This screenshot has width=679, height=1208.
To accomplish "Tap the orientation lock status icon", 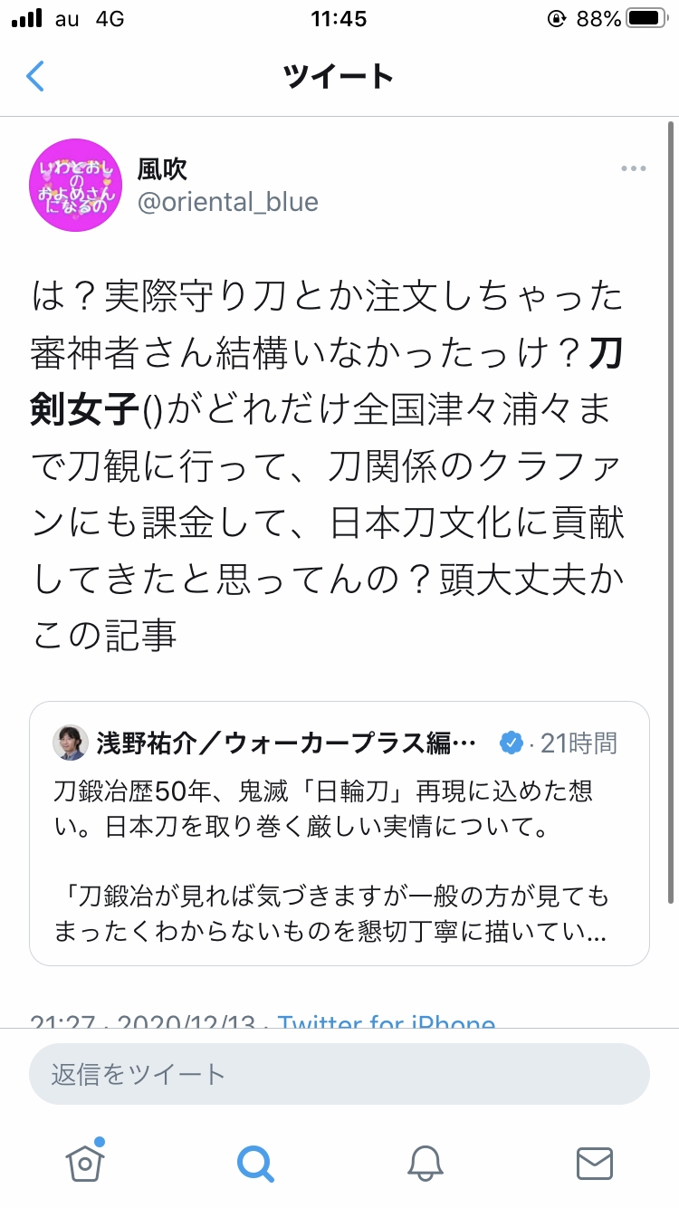I will point(557,18).
